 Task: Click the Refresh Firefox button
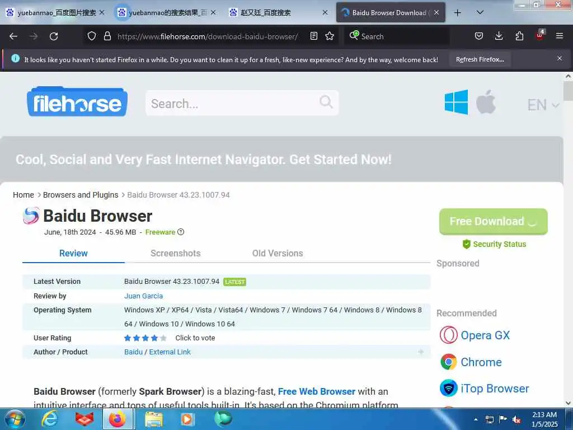480,59
